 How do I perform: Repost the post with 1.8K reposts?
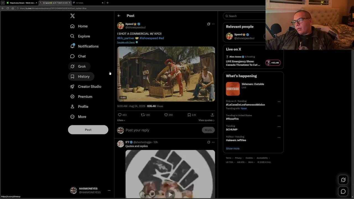[145, 115]
